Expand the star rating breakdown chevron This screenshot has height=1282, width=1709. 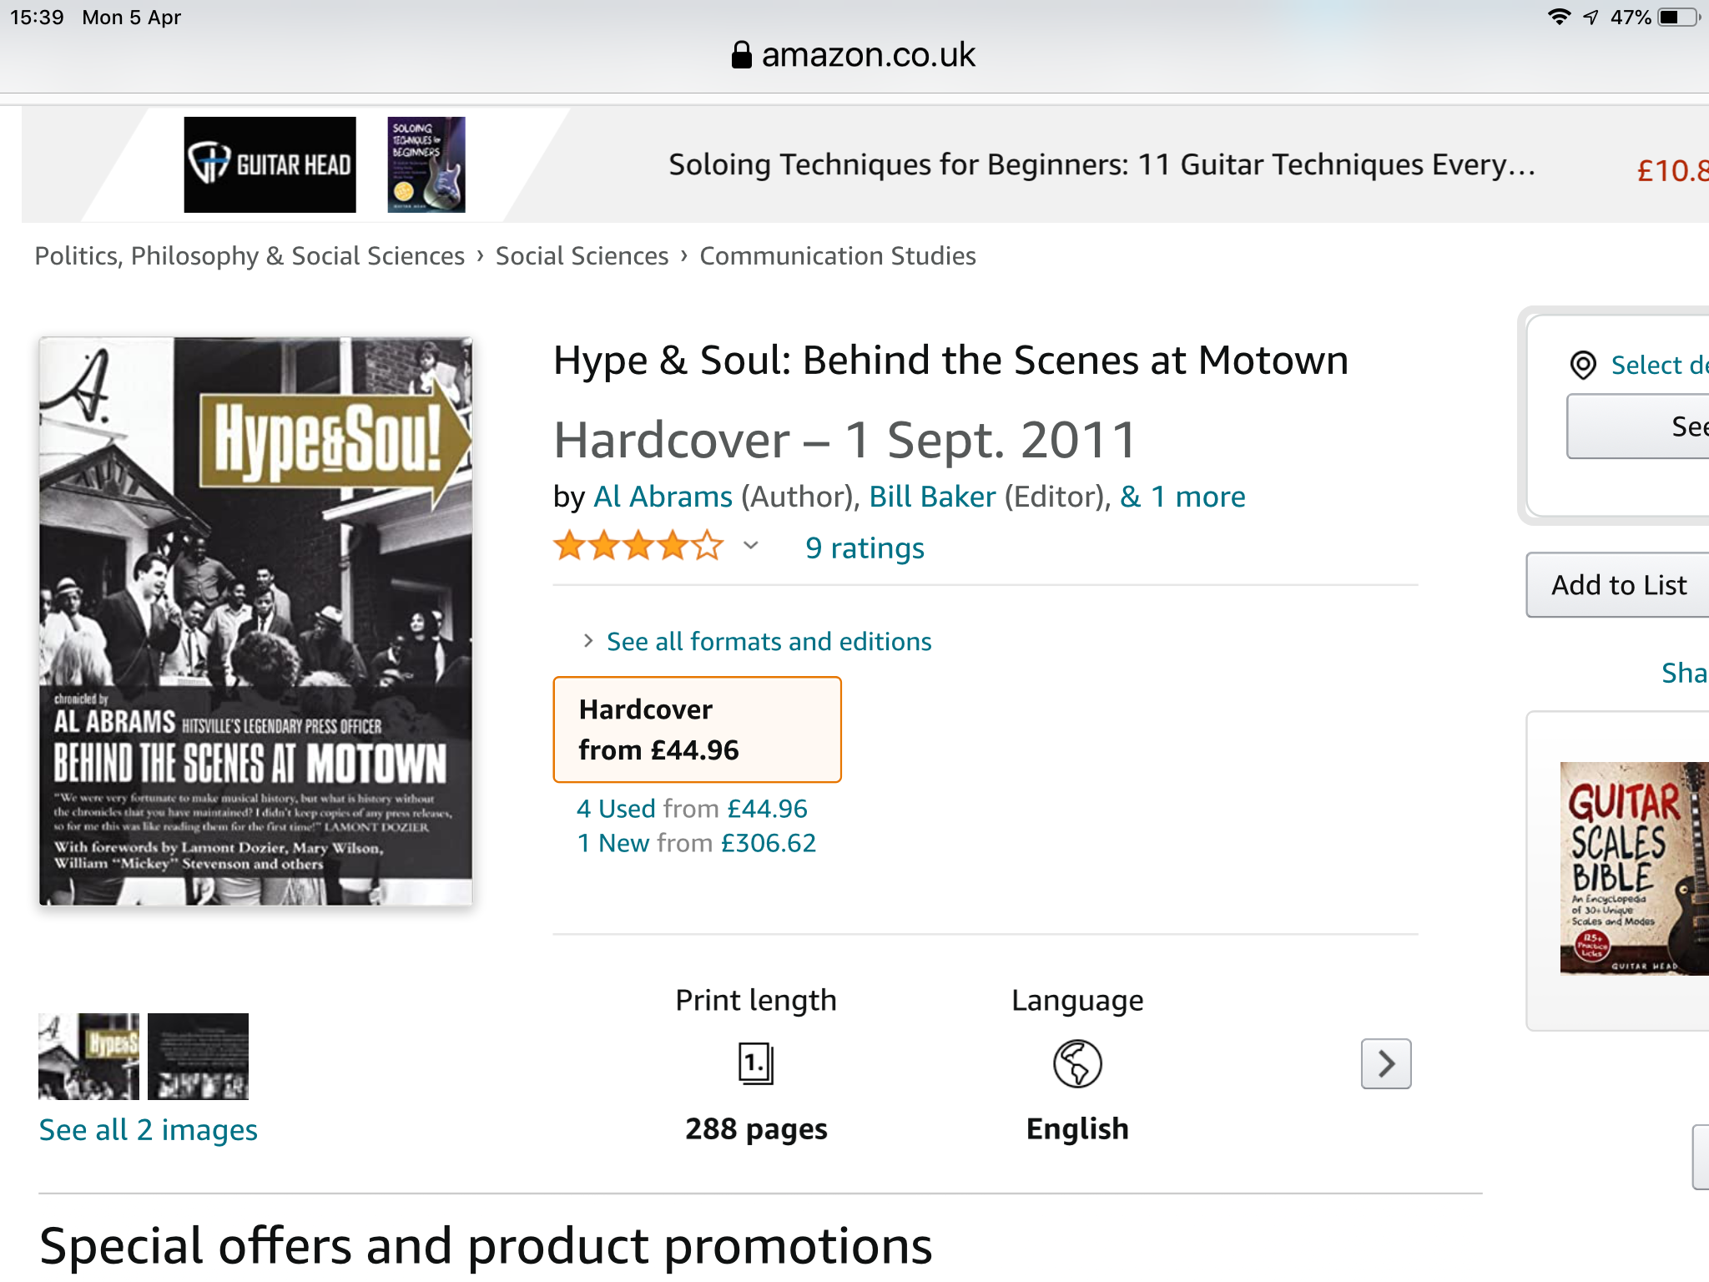pos(751,546)
